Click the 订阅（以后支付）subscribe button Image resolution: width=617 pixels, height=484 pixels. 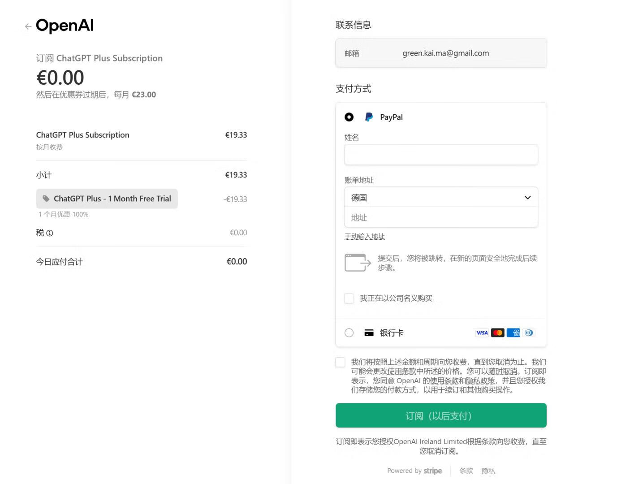441,415
